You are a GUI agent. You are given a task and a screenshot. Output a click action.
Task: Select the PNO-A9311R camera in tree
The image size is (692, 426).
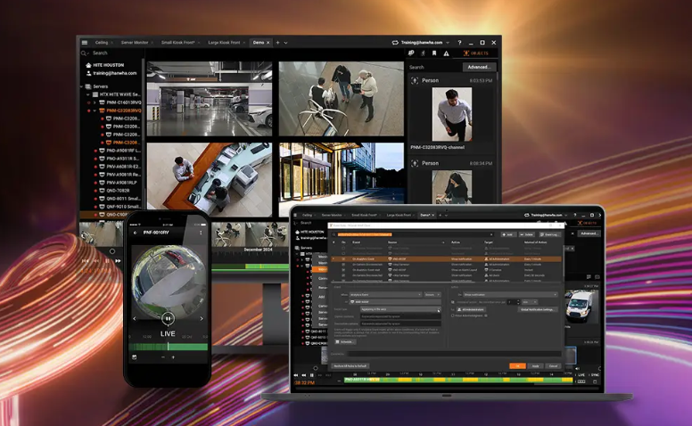click(x=119, y=159)
